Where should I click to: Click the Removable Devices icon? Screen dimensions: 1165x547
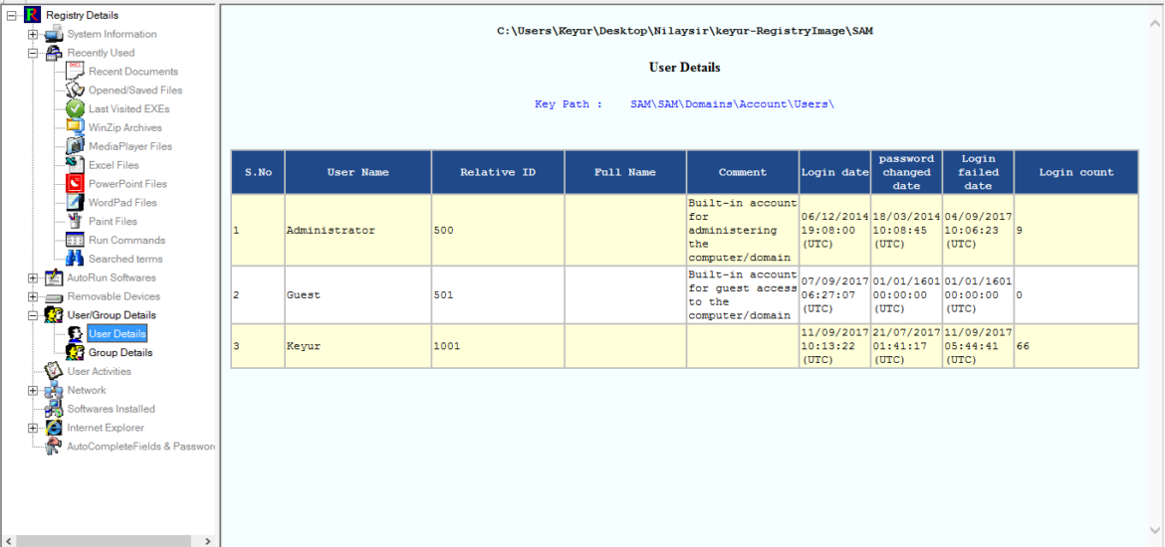(x=54, y=296)
